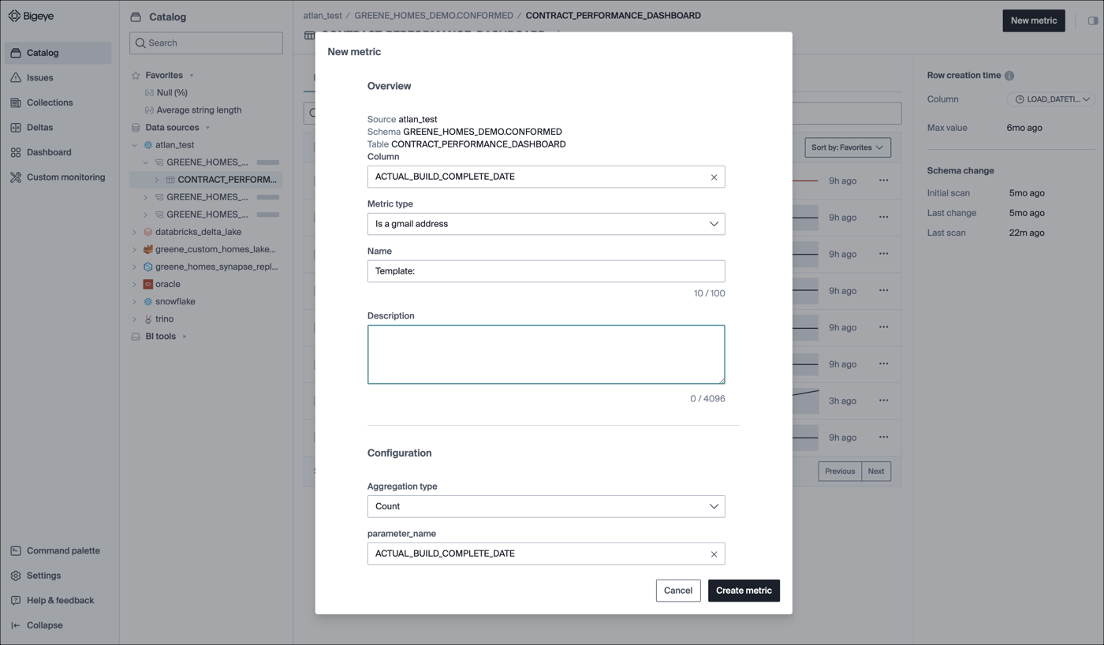
Task: Open the Sort by: Favorites dropdown
Action: click(847, 147)
